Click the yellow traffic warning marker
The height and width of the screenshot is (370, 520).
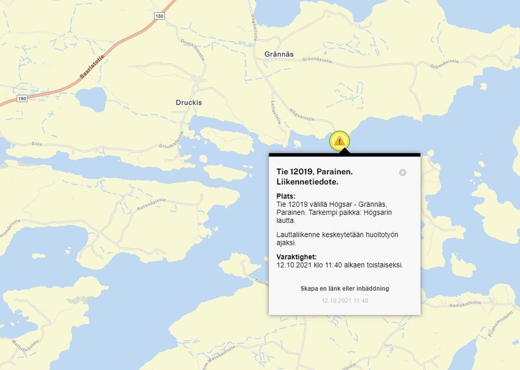[x=339, y=141]
